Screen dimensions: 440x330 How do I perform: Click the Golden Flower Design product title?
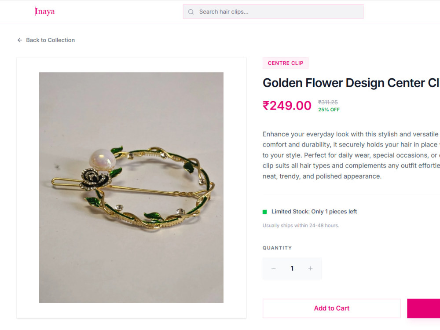point(351,83)
